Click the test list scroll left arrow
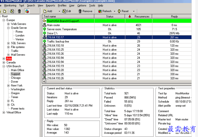 pyautogui.click(x=44, y=82)
